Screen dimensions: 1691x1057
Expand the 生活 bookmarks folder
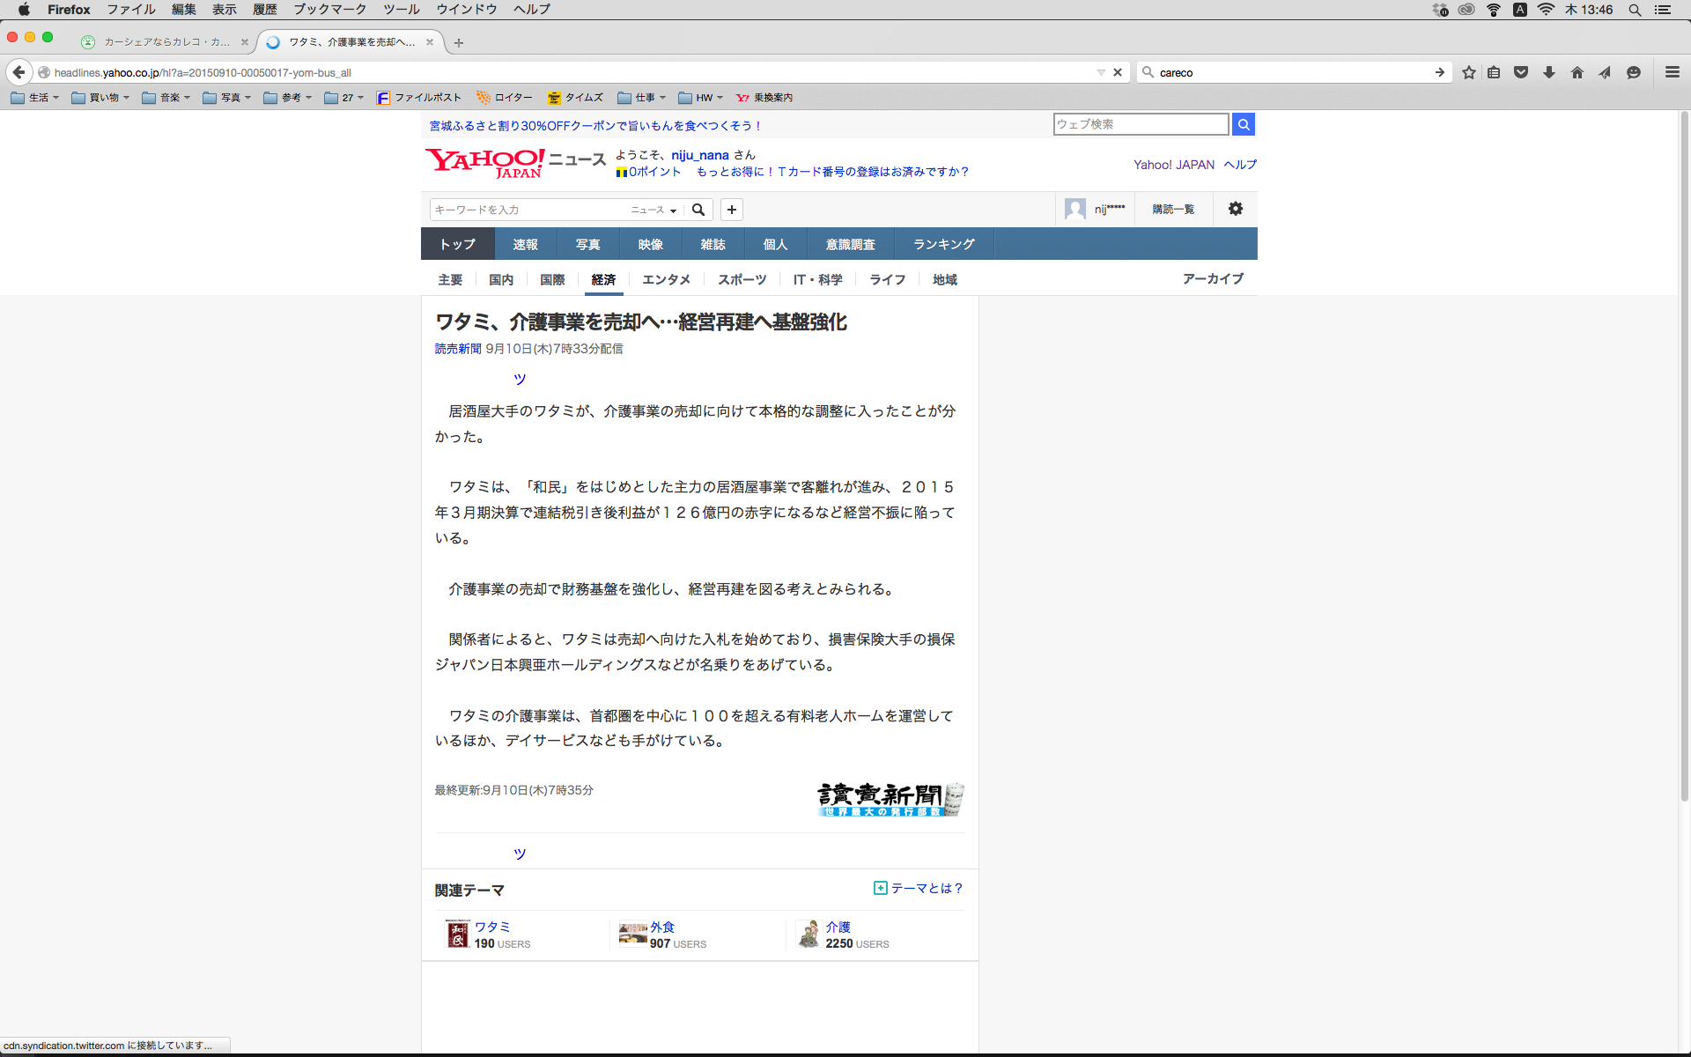pyautogui.click(x=35, y=98)
